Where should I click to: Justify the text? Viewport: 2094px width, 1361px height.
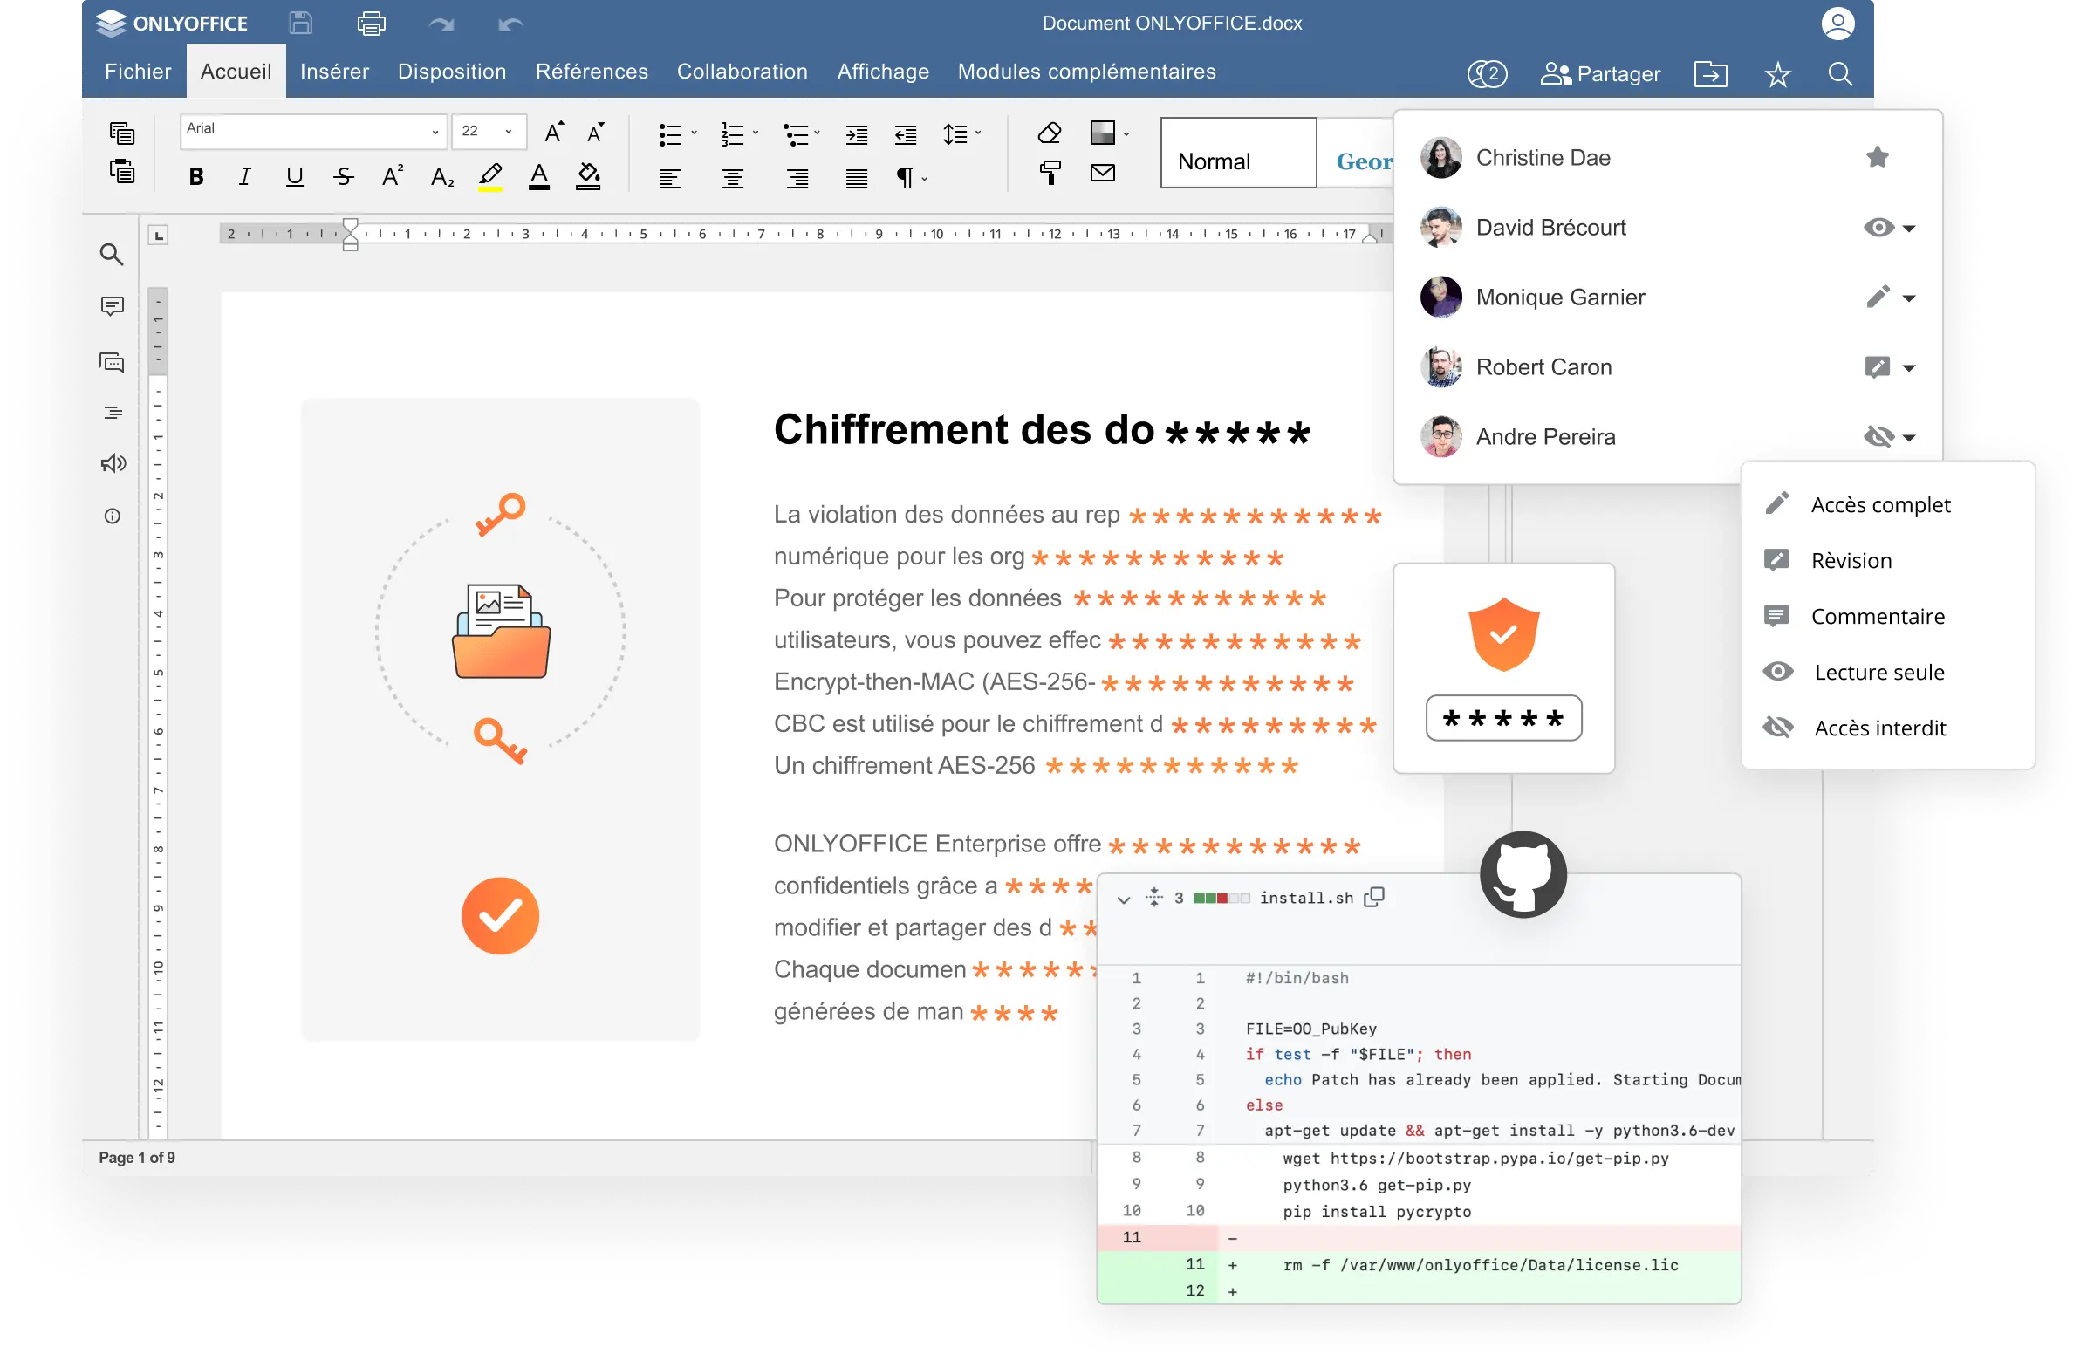tap(856, 179)
